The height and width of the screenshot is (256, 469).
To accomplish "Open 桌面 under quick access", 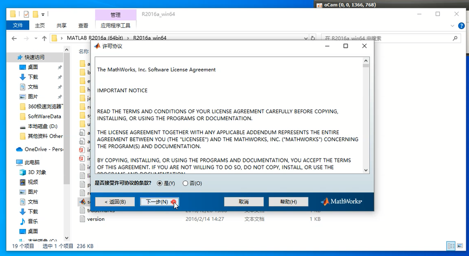I will click(33, 67).
